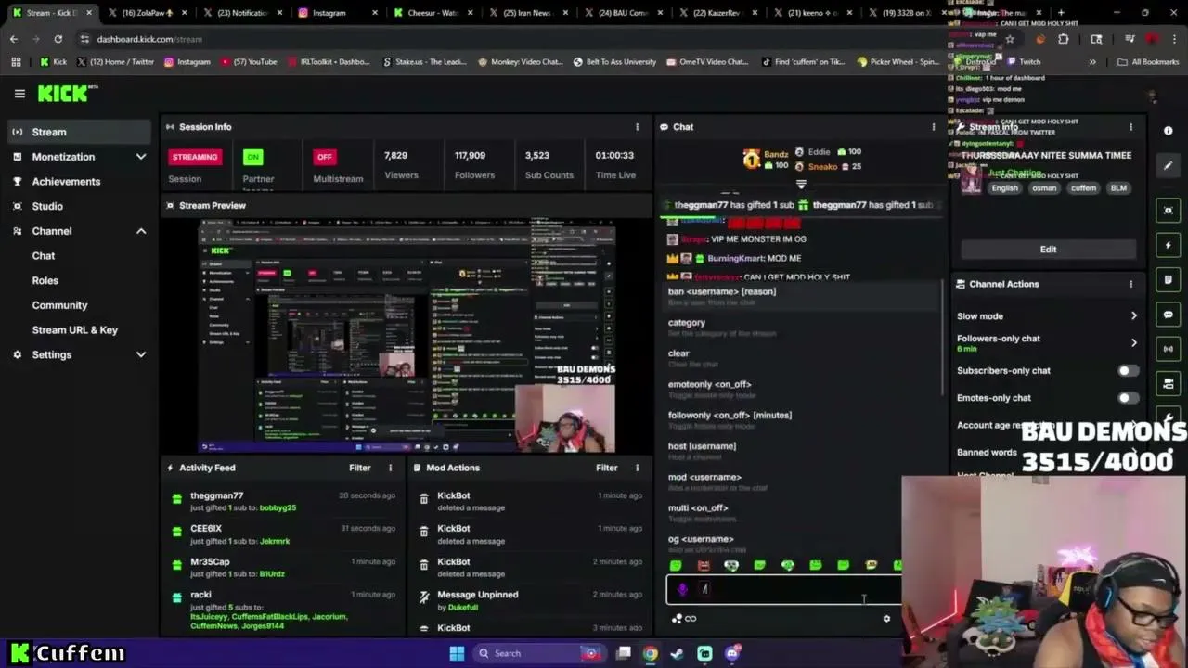Select the mod username command suggestion

pyautogui.click(x=803, y=482)
